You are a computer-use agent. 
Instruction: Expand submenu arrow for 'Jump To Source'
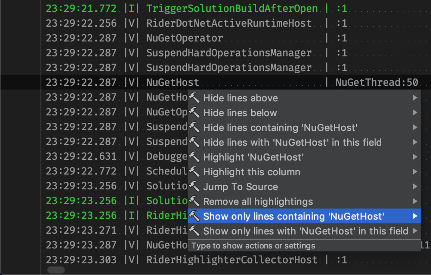pyautogui.click(x=415, y=186)
